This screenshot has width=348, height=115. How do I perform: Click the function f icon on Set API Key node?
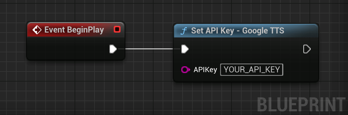(183, 31)
